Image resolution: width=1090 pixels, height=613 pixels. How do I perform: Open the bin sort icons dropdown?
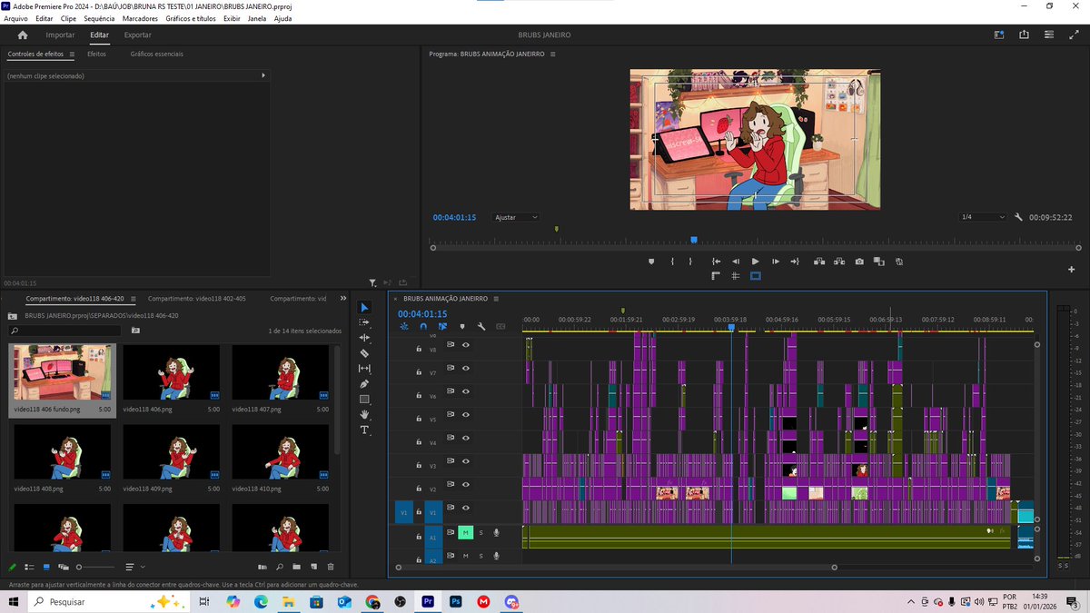tap(134, 567)
